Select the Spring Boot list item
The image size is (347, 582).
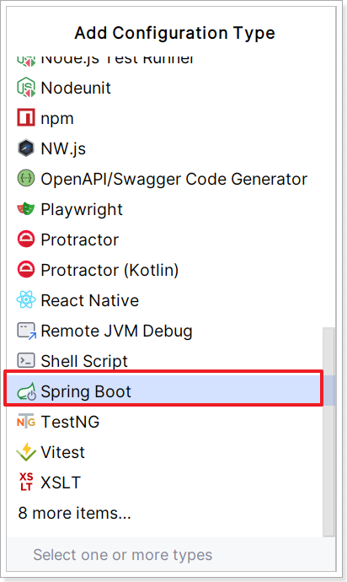coord(163,391)
